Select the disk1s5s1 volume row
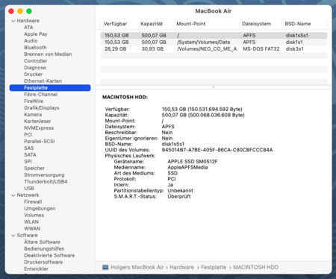Screen dimensions: 336x279 (214, 36)
